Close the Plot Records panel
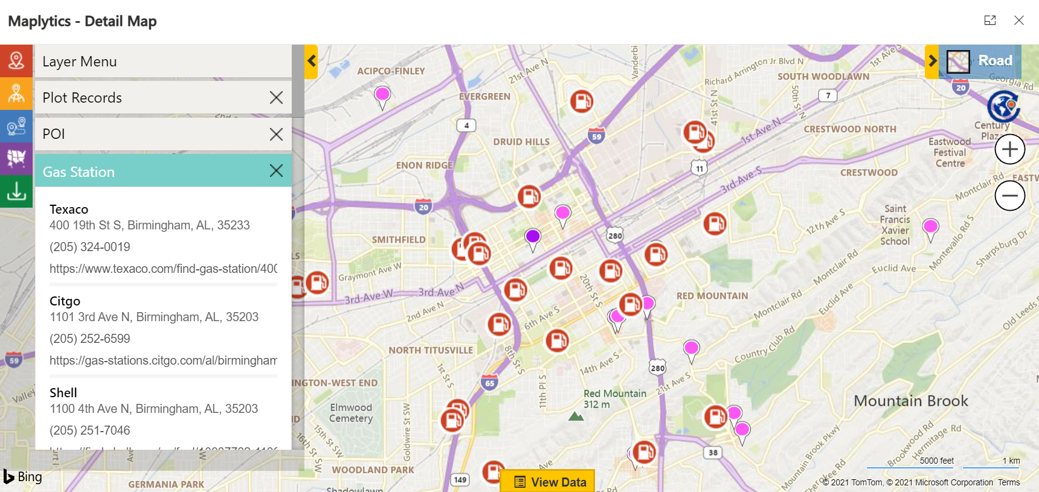 pos(276,98)
